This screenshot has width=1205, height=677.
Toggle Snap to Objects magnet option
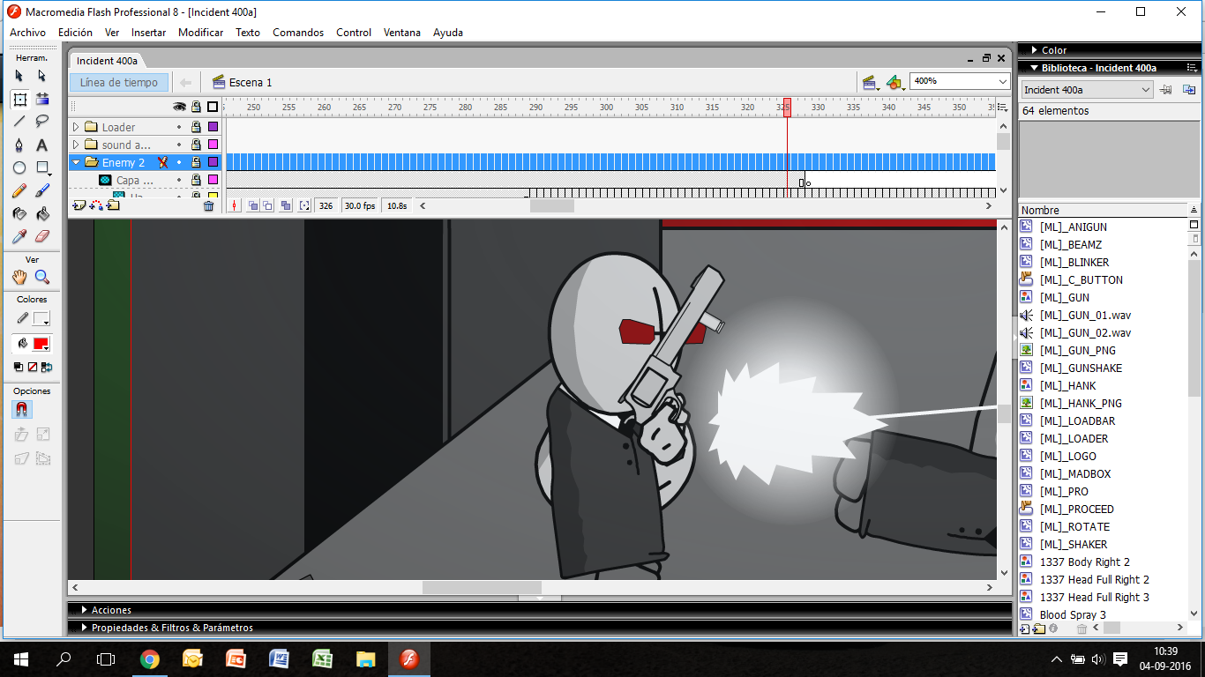point(20,410)
